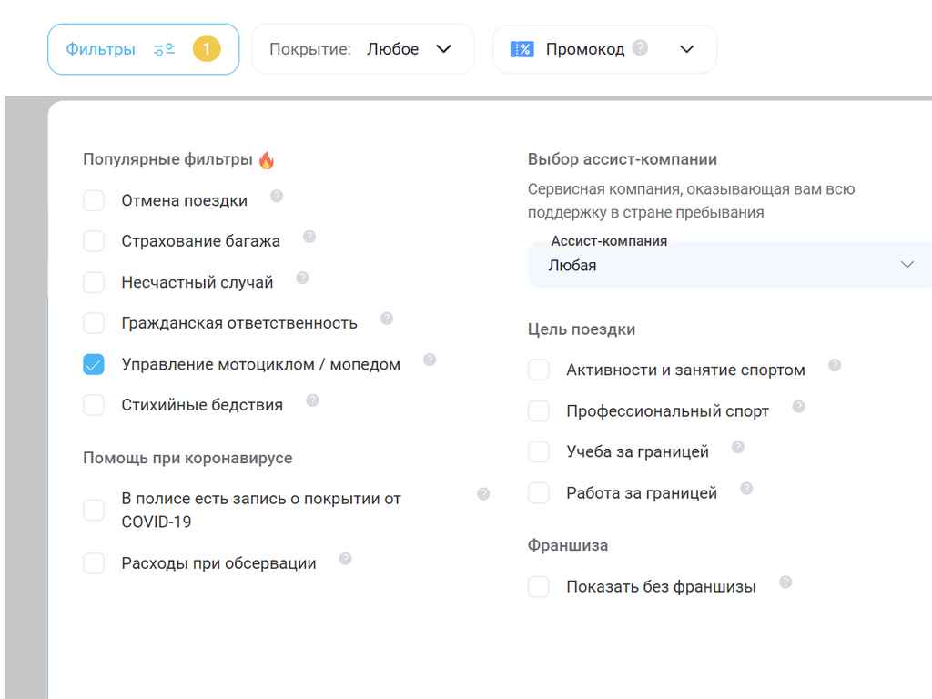Select the Гражданская ответственность checkbox
This screenshot has height=699, width=932.
[94, 323]
